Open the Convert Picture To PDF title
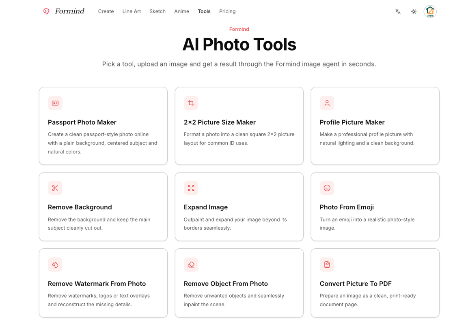Viewport: 453px width, 324px height. 355,283
